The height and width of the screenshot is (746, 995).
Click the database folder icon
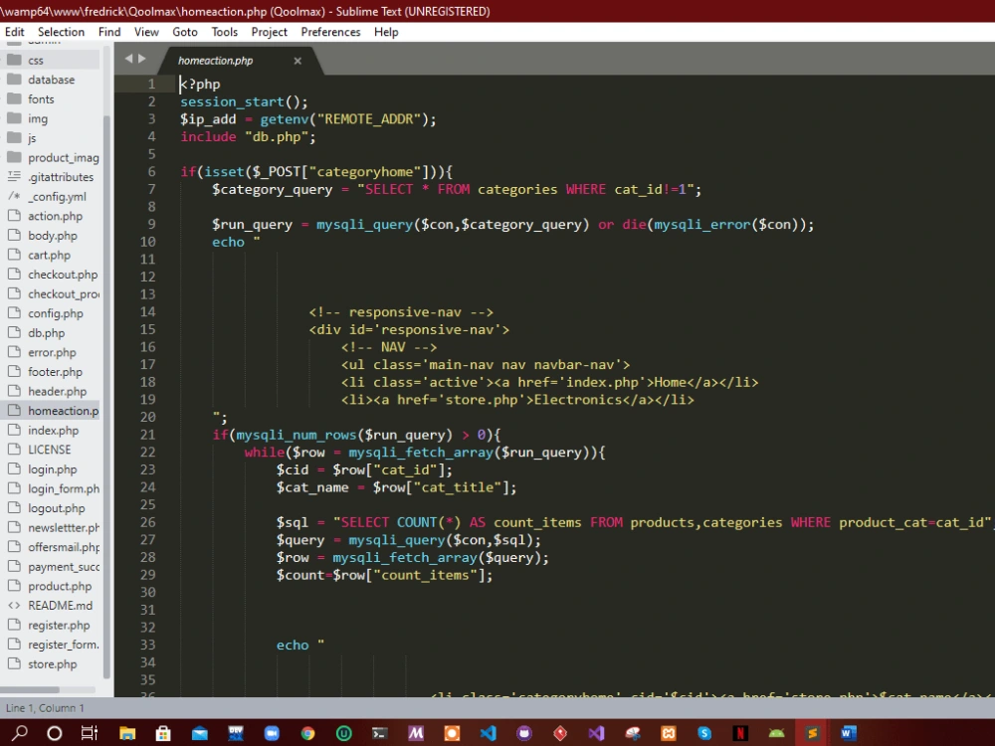pos(14,80)
